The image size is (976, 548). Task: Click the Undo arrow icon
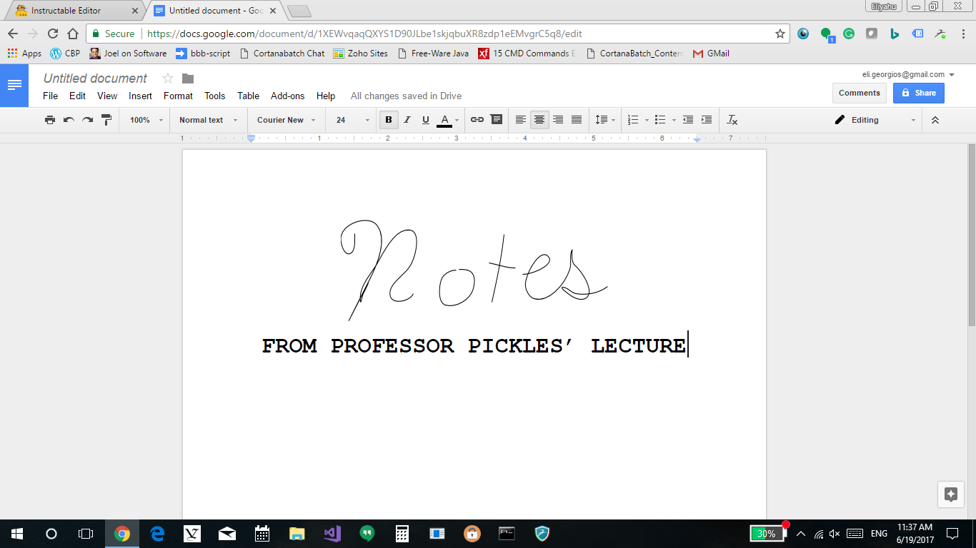pyautogui.click(x=69, y=120)
